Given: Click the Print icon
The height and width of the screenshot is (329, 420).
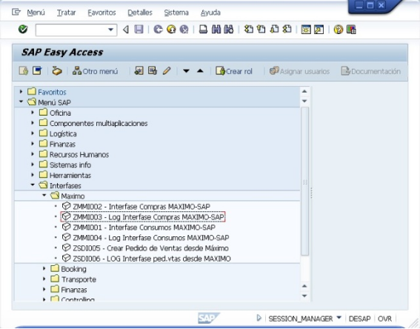Looking at the screenshot, I should [x=203, y=29].
